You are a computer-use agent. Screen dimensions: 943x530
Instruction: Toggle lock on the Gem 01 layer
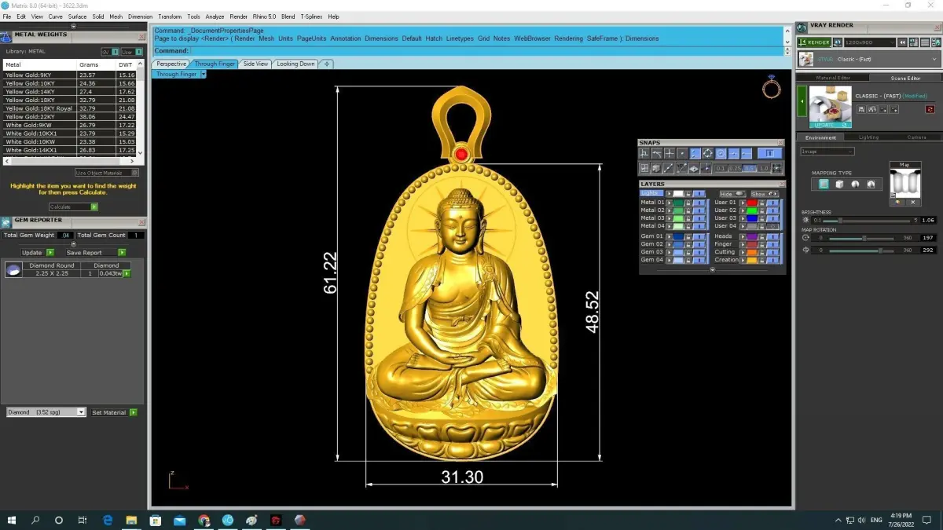(x=688, y=236)
